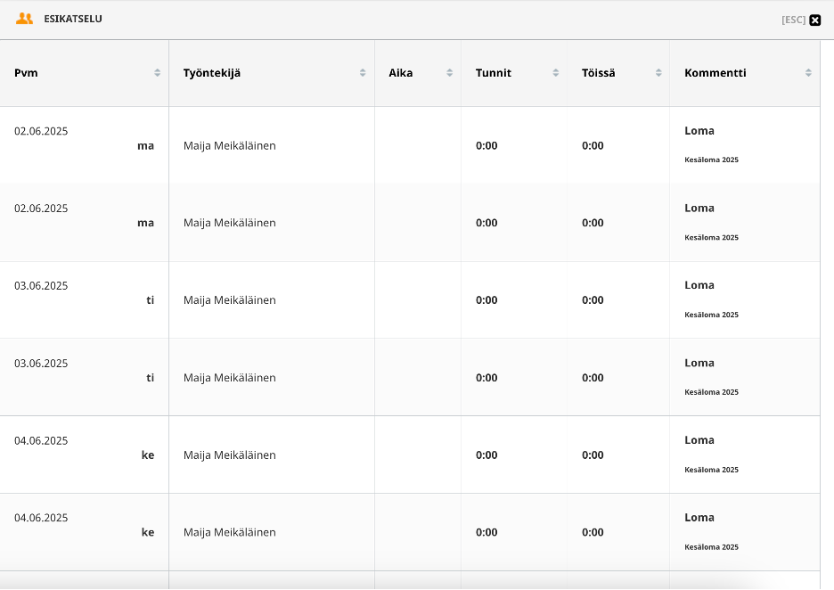834x590 pixels.
Task: Click the ESIKATSELU title text
Action: point(73,19)
